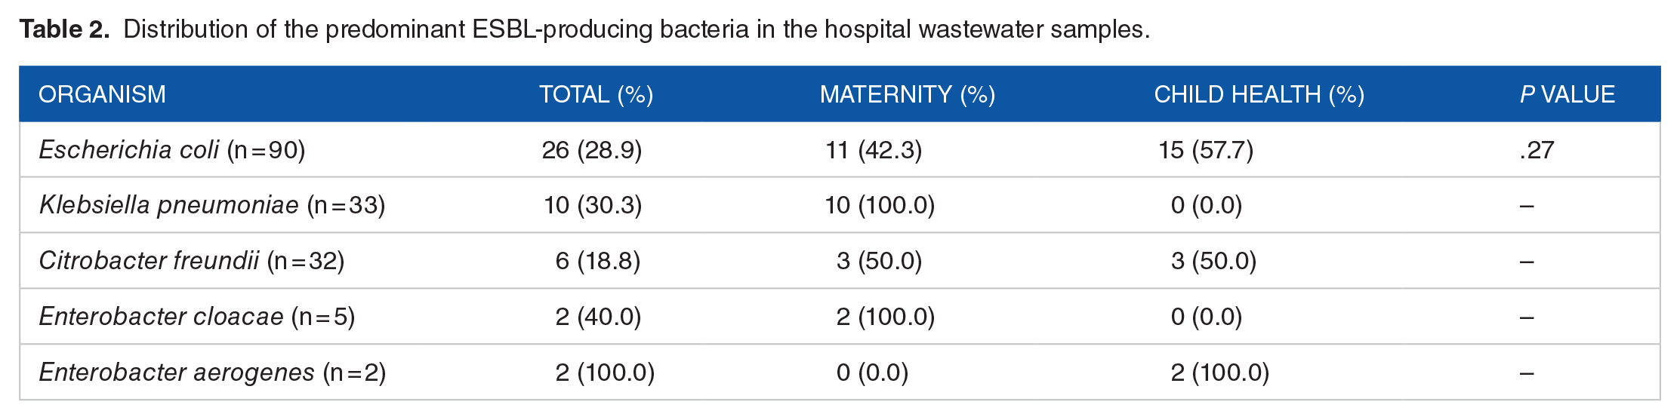The height and width of the screenshot is (420, 1680).
Task: Click the 6 (18.8) total cell
Action: tap(597, 261)
